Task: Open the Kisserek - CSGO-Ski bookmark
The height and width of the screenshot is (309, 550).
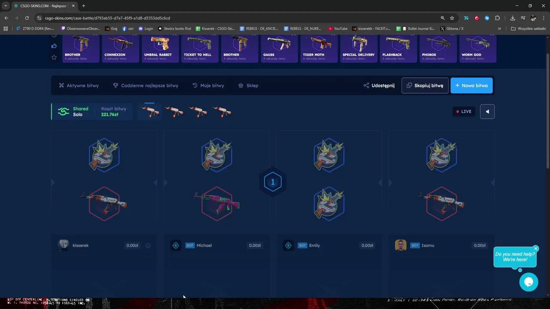Action: click(215, 29)
